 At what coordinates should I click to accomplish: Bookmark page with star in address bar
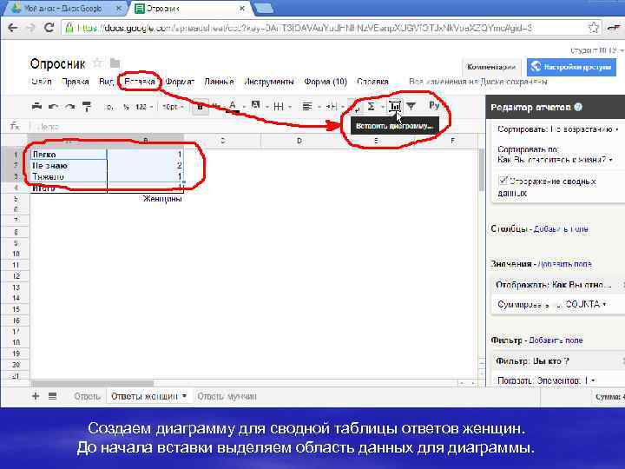593,28
